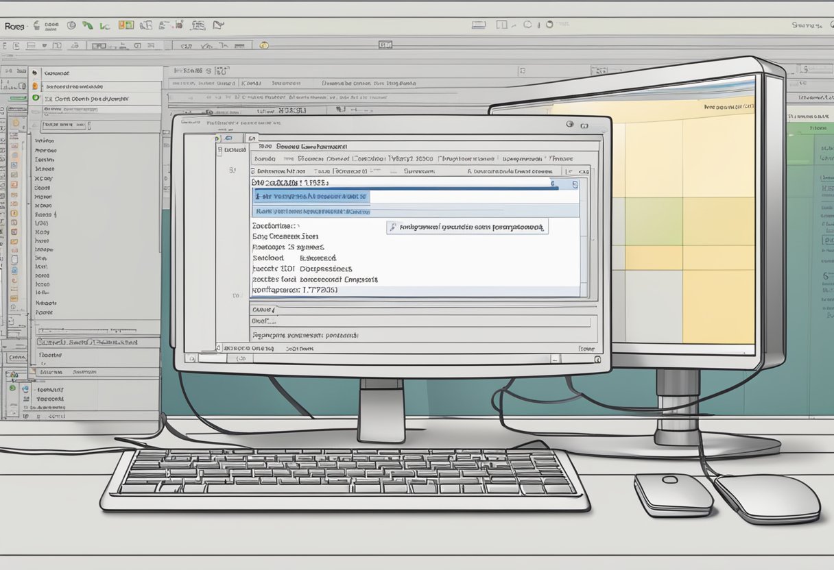The image size is (834, 570).
Task: Click the slider handle on top toolbar track
Action: coord(385,45)
